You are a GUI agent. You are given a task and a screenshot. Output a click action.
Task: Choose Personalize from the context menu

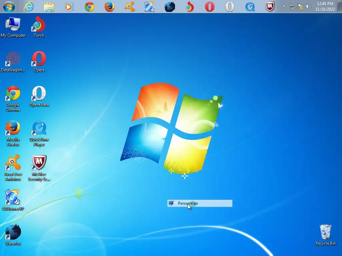tap(200, 203)
